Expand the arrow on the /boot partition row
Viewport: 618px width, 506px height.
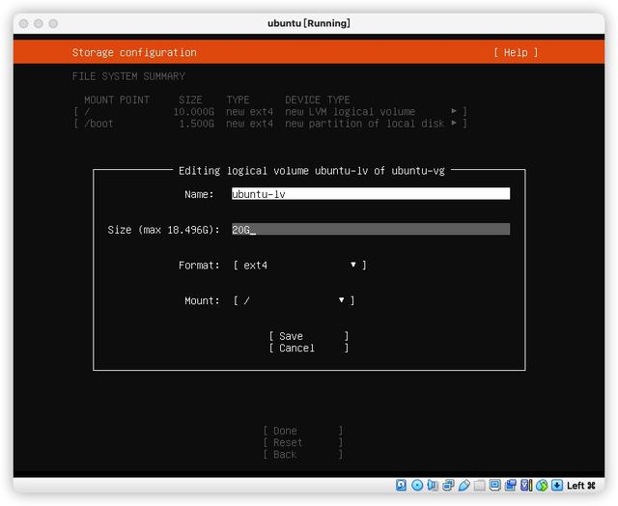tap(454, 123)
